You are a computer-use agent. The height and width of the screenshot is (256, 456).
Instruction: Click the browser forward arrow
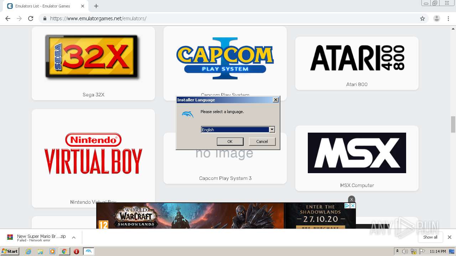tap(19, 18)
